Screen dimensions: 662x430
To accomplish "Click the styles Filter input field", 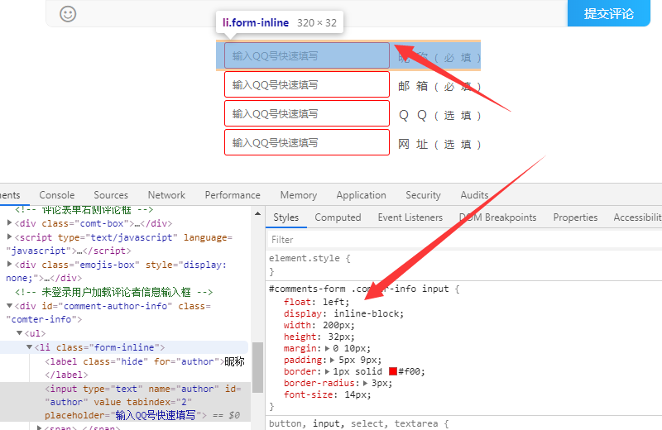I will tap(464, 240).
